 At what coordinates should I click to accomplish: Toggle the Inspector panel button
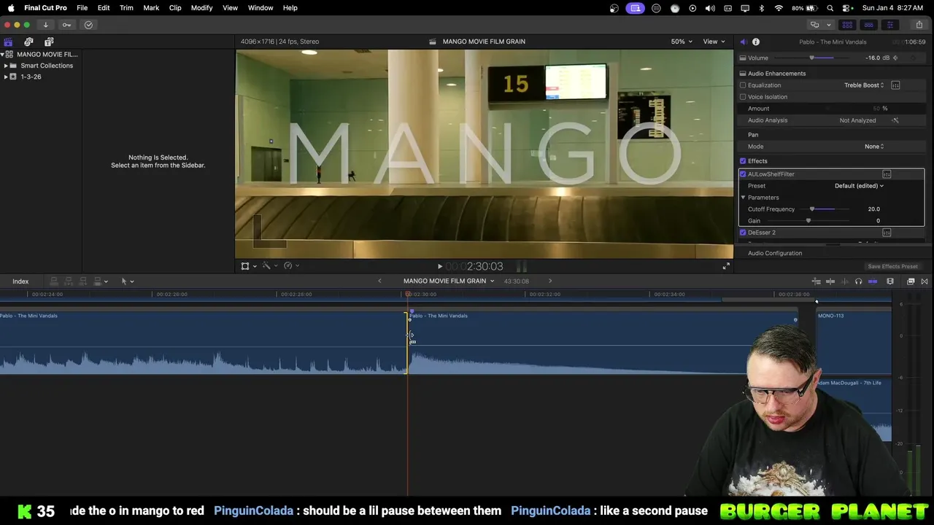pyautogui.click(x=889, y=25)
